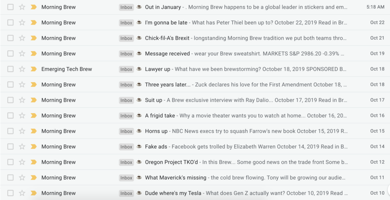Tick checkbox for 'Fake ads' email

pyautogui.click(x=10, y=147)
